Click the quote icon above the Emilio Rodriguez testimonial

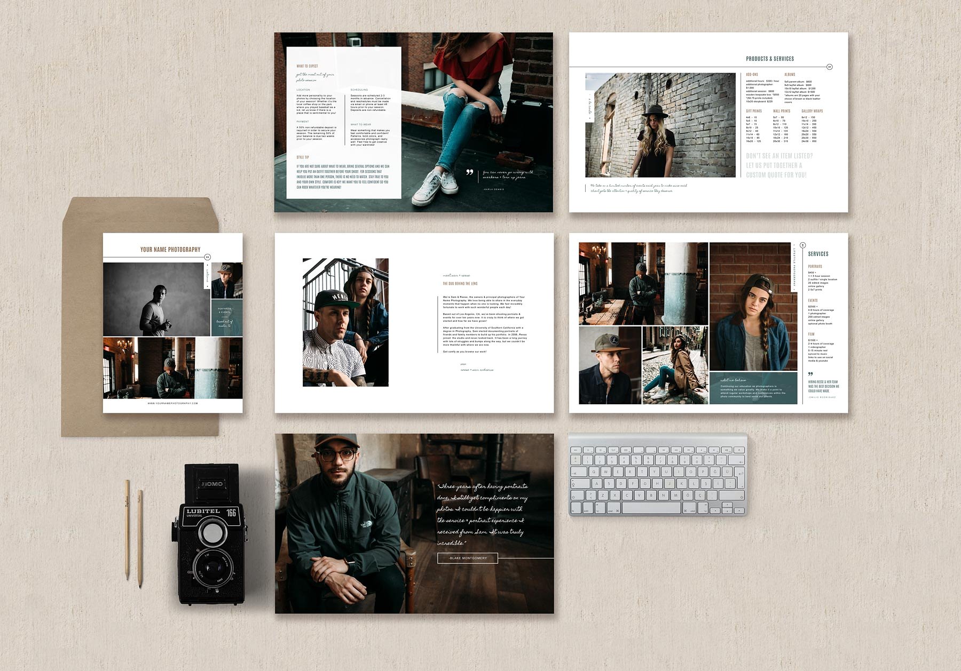[810, 374]
